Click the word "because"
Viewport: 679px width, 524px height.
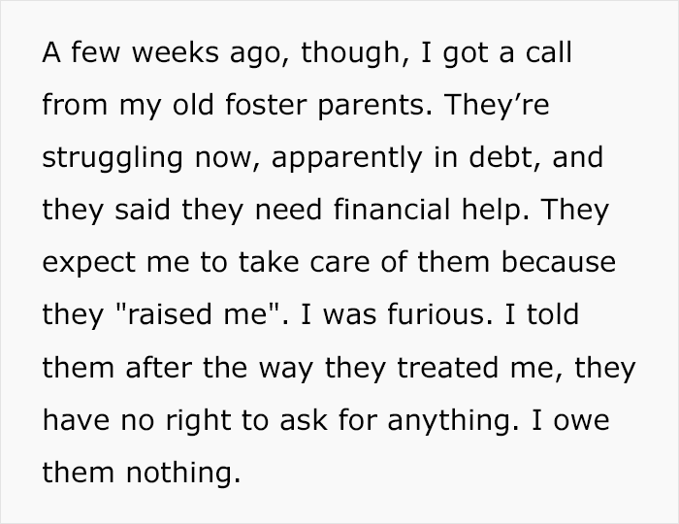pos(559,262)
